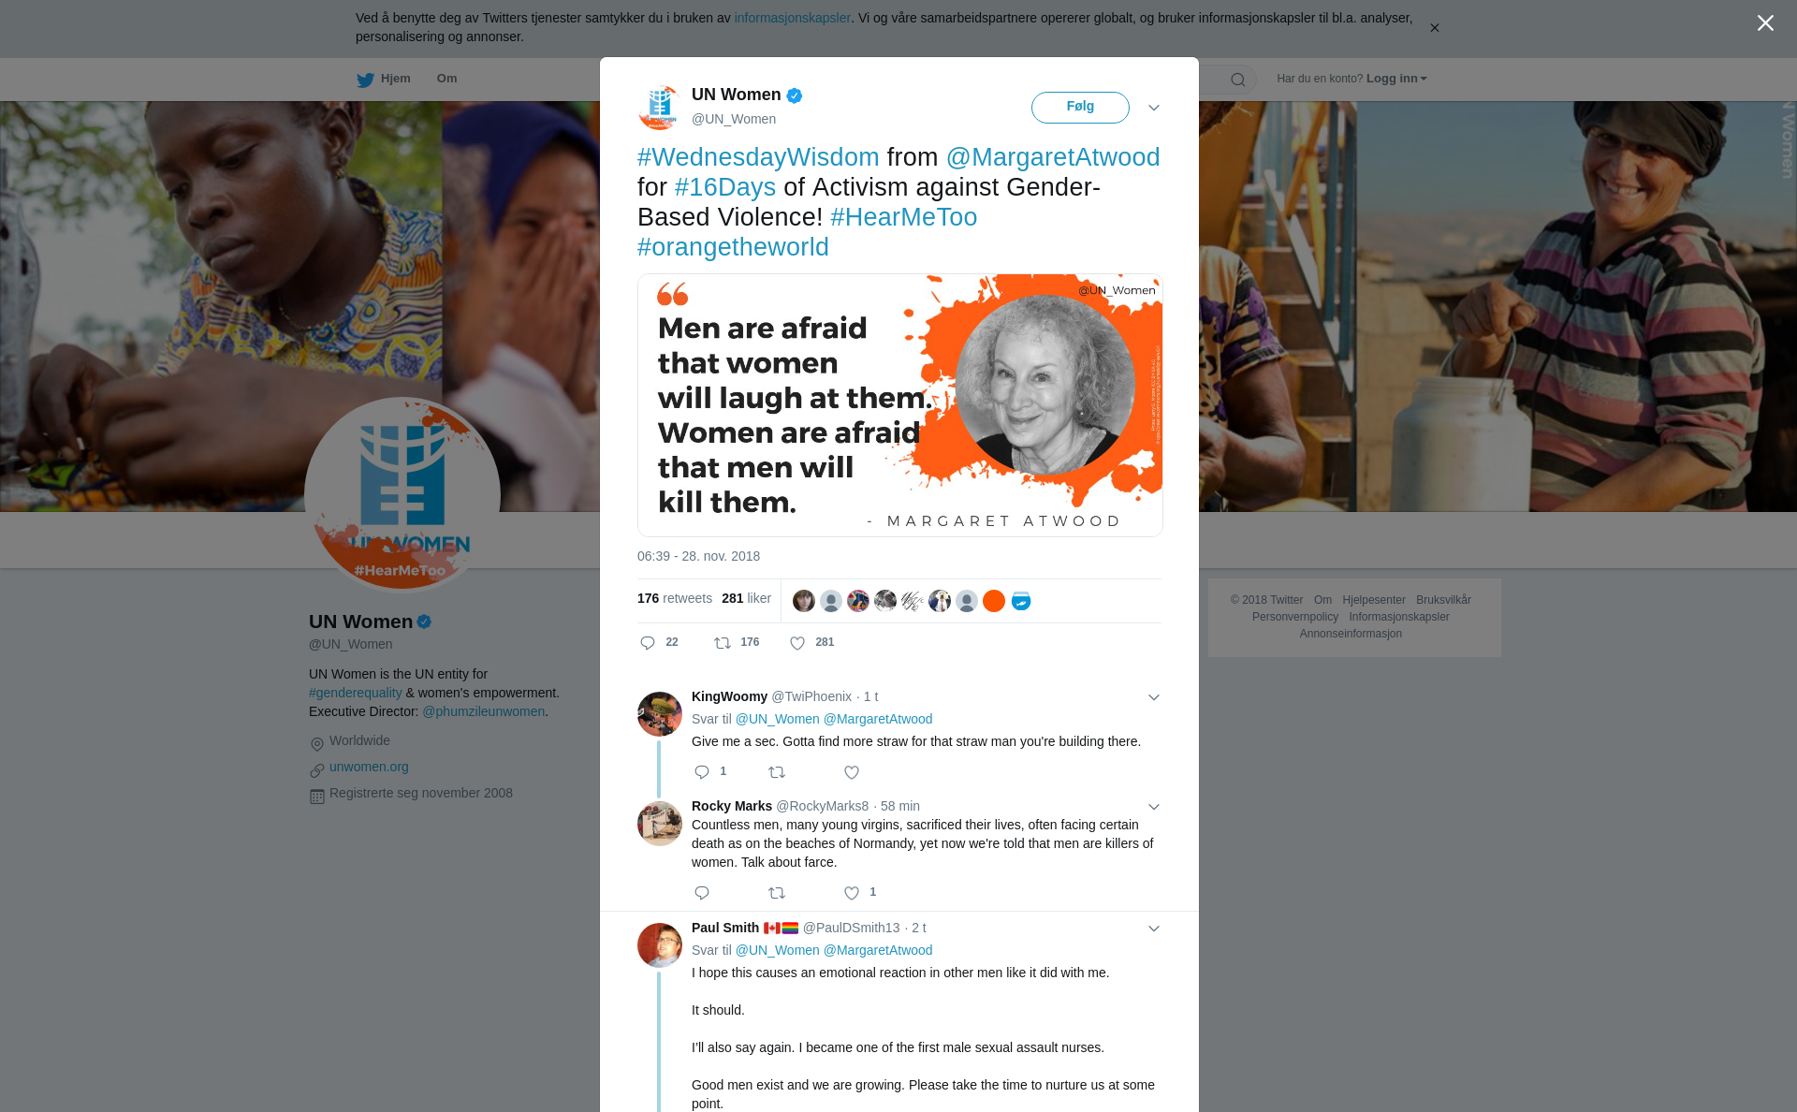Open the Margaret Atwood quote image
The width and height of the screenshot is (1797, 1112).
[899, 405]
